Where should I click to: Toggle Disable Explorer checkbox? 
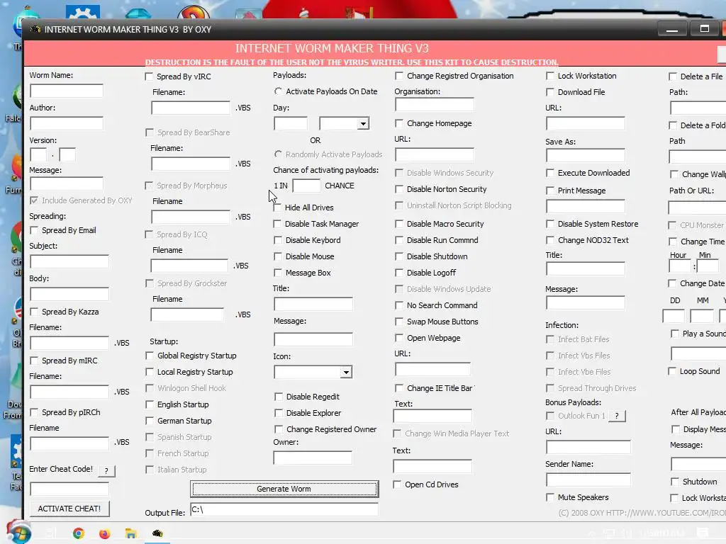tap(278, 413)
